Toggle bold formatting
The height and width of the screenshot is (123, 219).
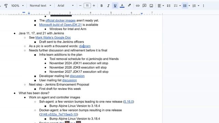[102, 6]
